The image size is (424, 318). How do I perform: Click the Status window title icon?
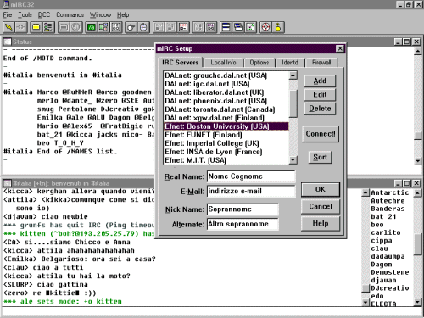click(7, 42)
